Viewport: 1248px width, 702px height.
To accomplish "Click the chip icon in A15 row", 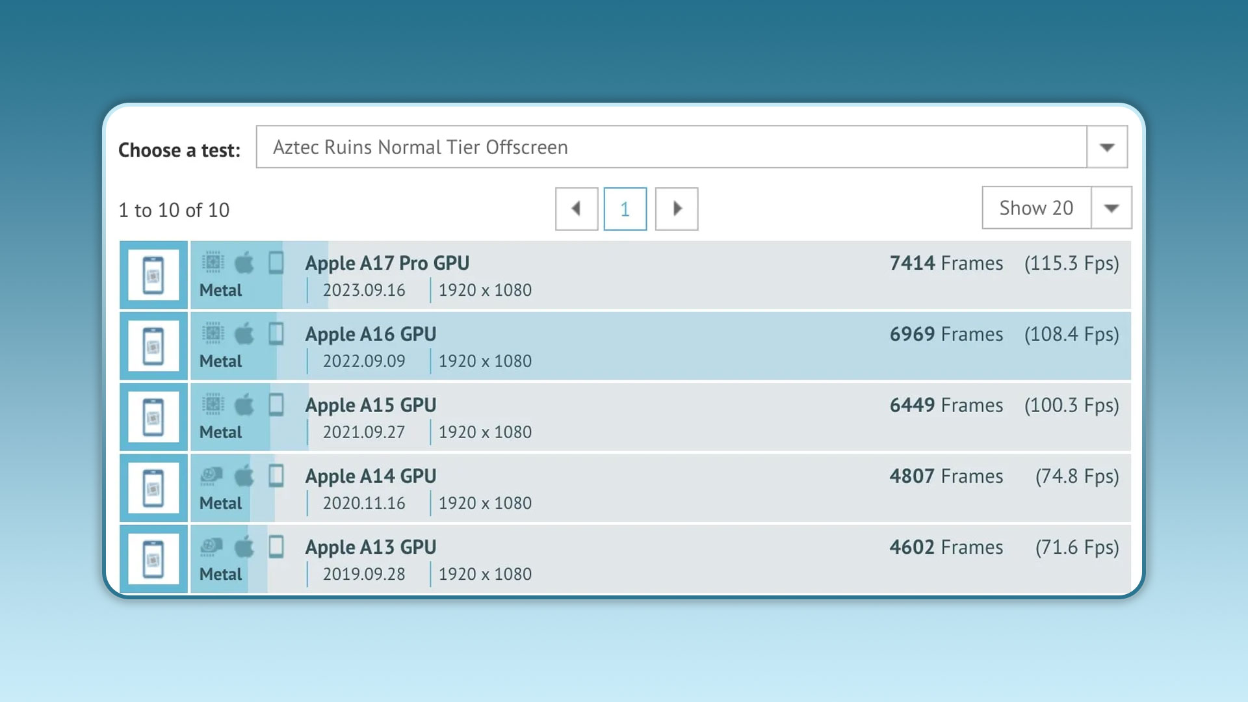I will pos(213,404).
